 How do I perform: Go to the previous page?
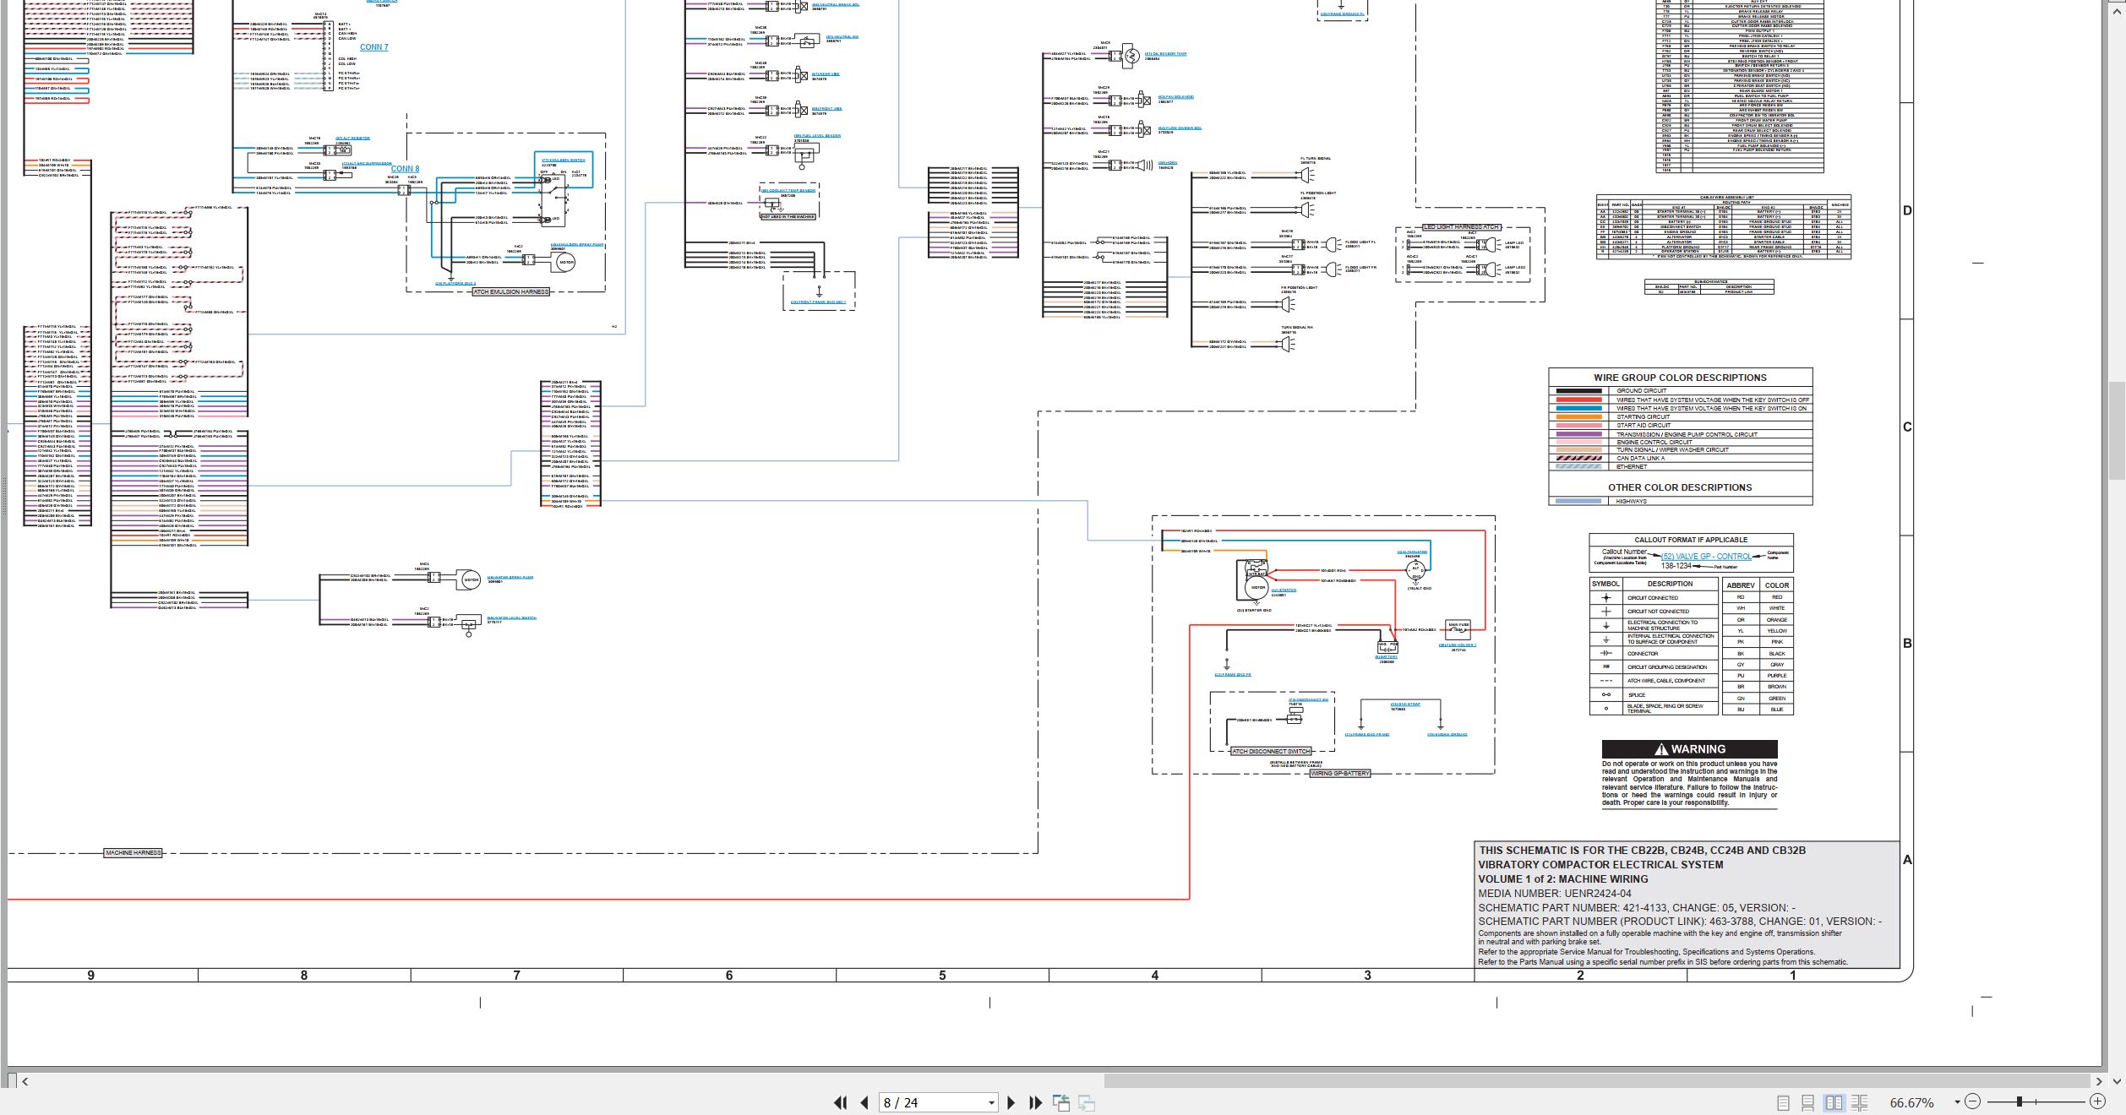[864, 1102]
